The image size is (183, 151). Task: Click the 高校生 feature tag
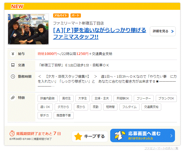pos(66,98)
